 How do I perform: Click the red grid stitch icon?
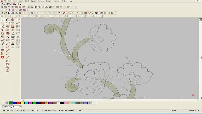coord(20,7)
